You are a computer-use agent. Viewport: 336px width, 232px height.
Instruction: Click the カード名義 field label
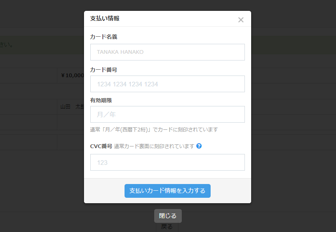coord(104,37)
